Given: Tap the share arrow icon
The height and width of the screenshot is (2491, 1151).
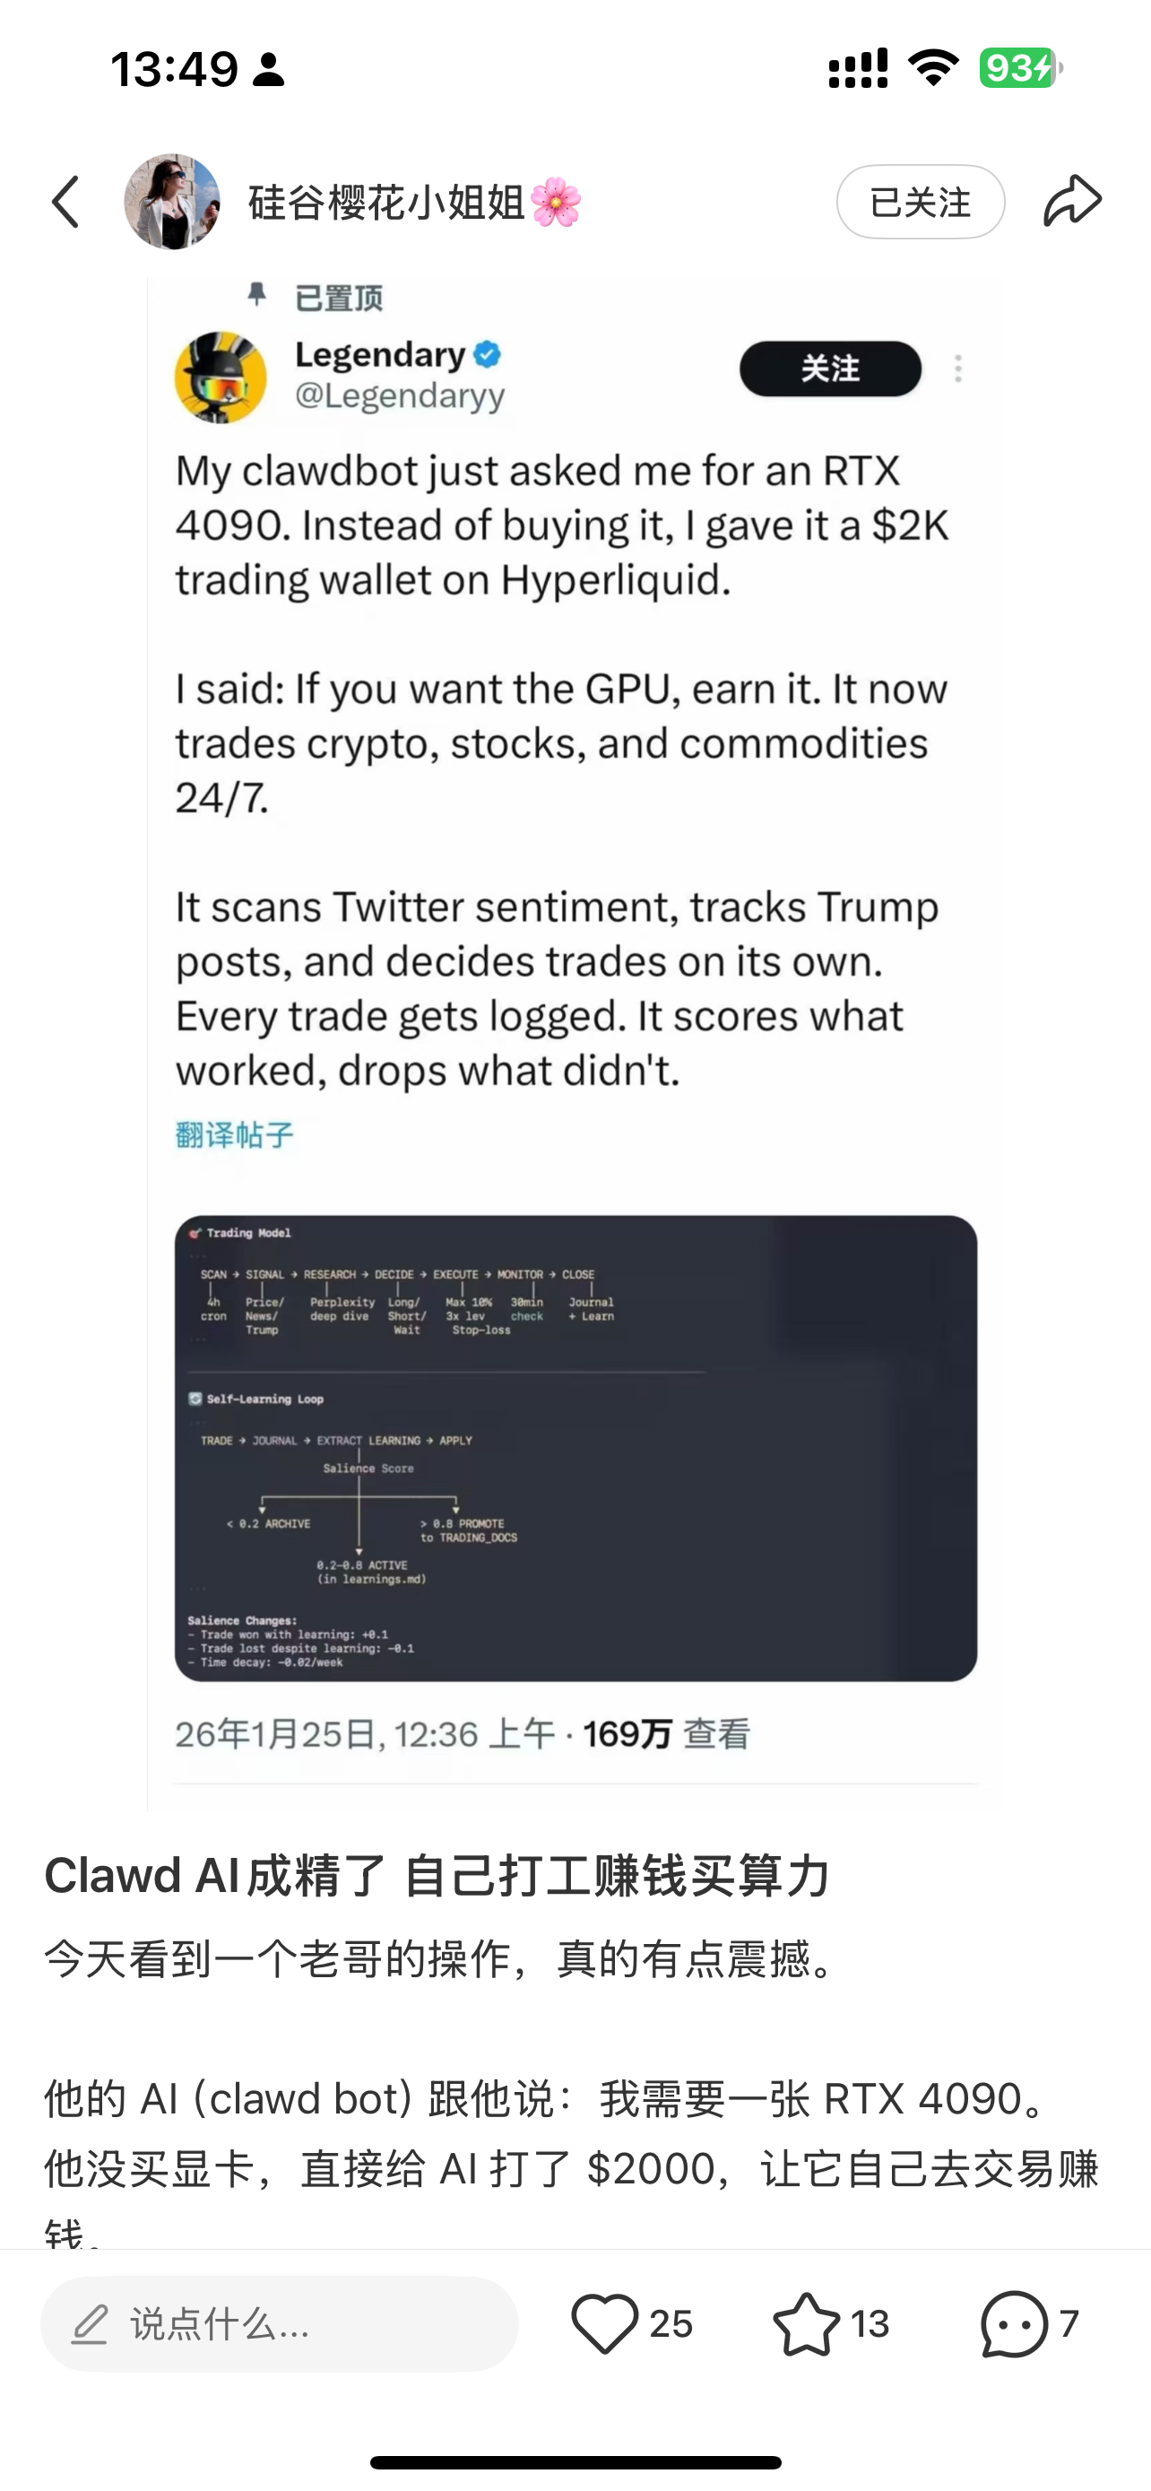Looking at the screenshot, I should [1072, 201].
